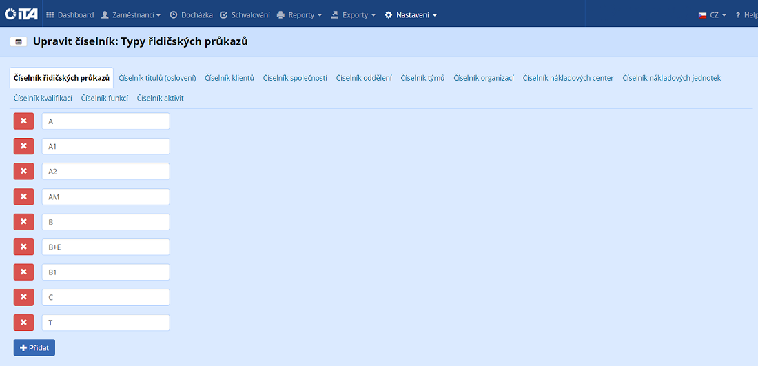Expand the Reporty dropdown menu
Screen dimensions: 758x366
click(x=299, y=15)
